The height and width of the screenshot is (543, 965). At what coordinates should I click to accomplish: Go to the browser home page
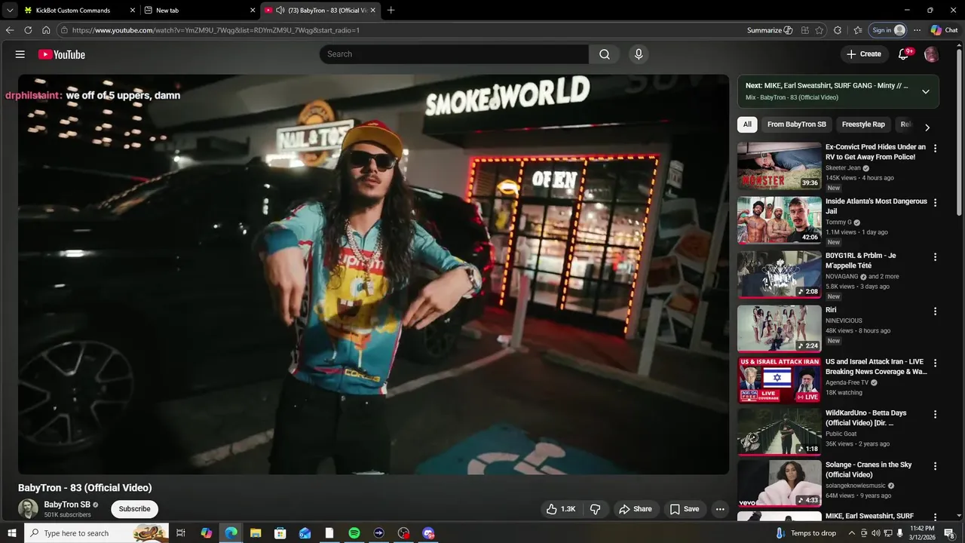[46, 30]
